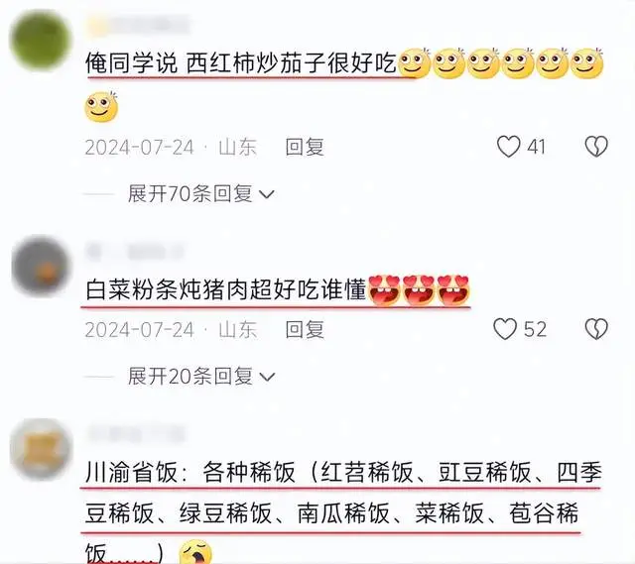635x564 pixels.
Task: Expand the 70 replies thread
Action: pyautogui.click(x=200, y=193)
